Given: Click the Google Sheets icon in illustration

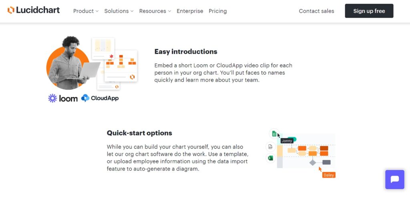Looking at the screenshot, I should (x=274, y=134).
